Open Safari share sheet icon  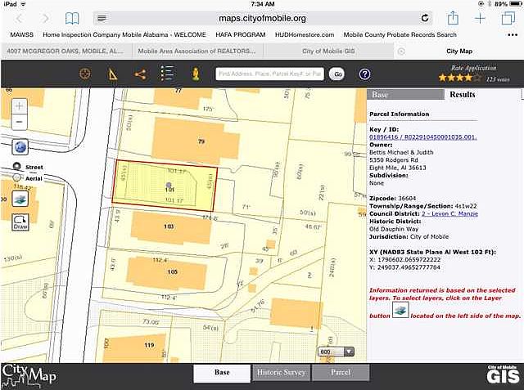point(453,18)
